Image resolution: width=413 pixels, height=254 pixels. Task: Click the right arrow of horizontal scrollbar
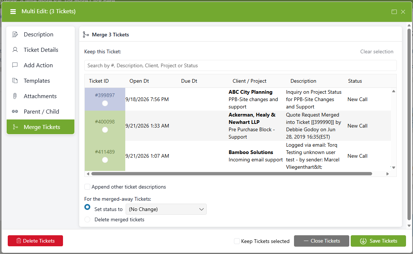point(388,174)
